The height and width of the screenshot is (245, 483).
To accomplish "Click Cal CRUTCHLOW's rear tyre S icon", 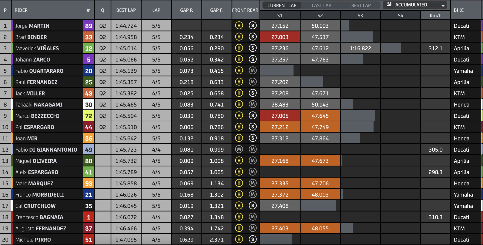I will click(x=253, y=205).
